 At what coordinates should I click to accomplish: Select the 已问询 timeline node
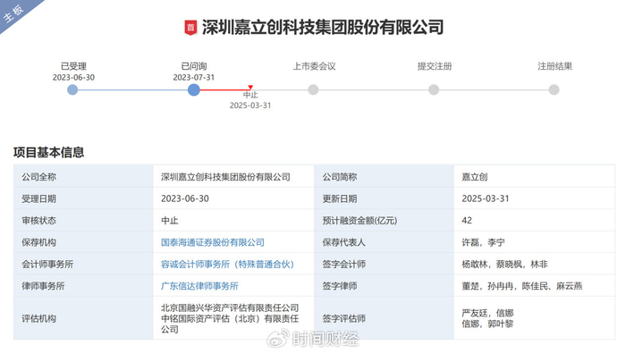click(x=194, y=89)
